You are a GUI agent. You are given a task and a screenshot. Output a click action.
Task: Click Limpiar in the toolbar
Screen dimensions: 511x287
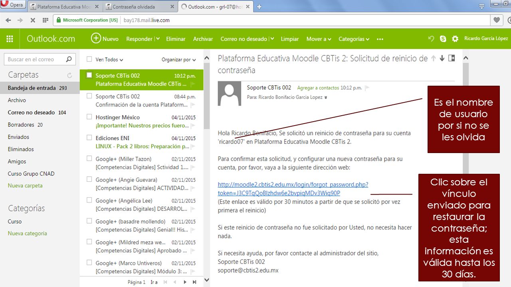click(x=290, y=39)
